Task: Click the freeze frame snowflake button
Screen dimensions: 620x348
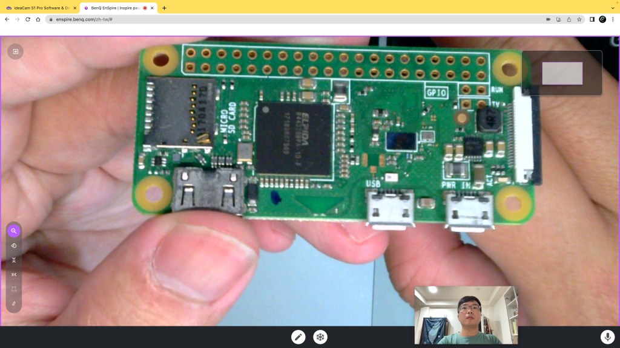Action: point(320,337)
